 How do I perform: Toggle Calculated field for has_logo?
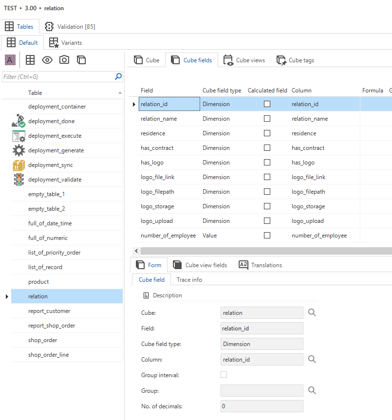point(267,163)
